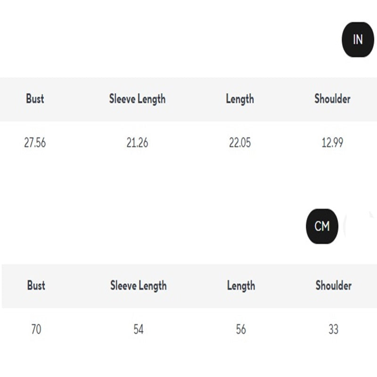This screenshot has width=377, height=377.
Task: Select the CM unit toggle button
Action: coord(322,226)
